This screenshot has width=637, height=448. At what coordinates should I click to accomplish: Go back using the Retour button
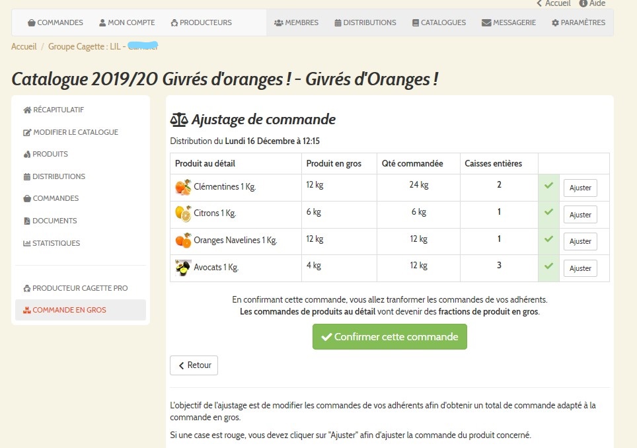(x=194, y=365)
